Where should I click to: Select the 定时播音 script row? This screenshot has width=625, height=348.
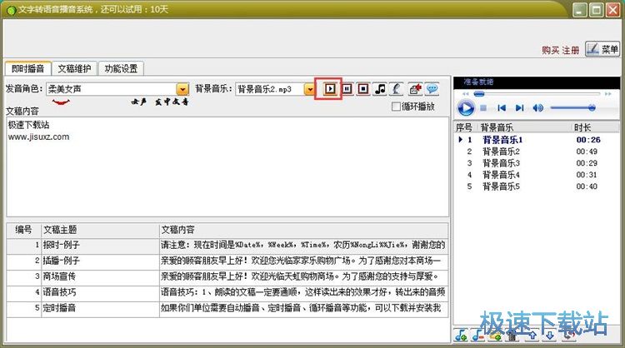click(x=227, y=308)
